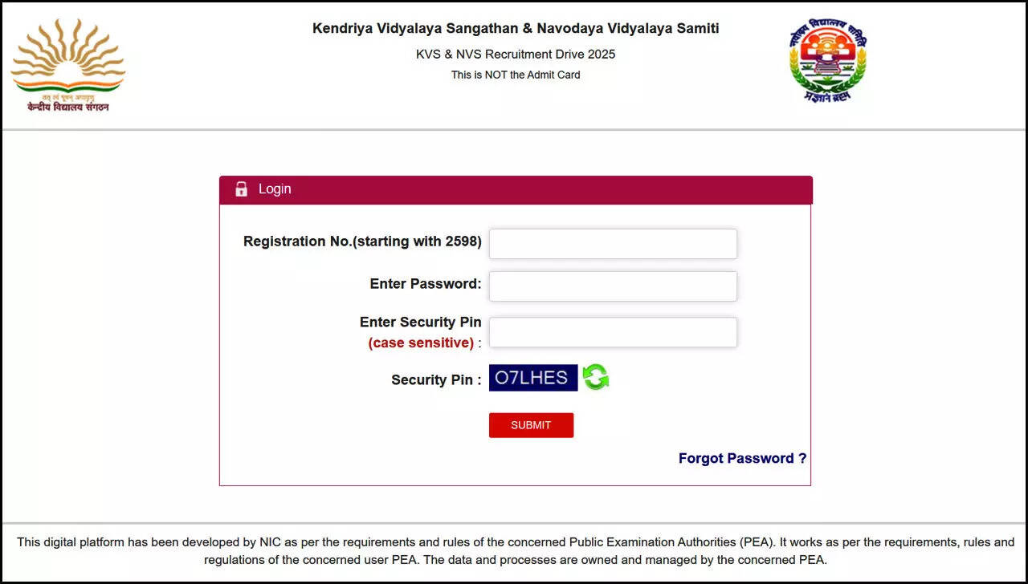The image size is (1028, 584).
Task: Click the Enter Security Pin input box
Action: point(613,331)
